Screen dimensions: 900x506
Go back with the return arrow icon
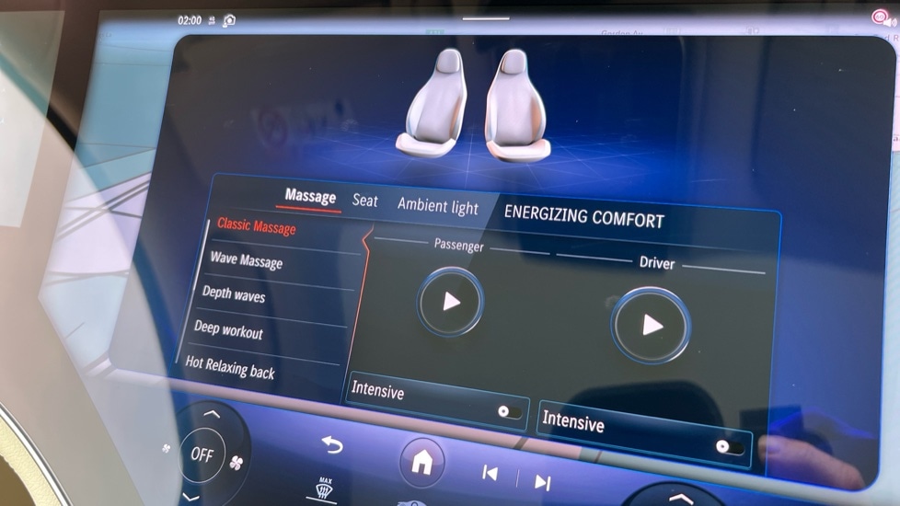click(332, 444)
